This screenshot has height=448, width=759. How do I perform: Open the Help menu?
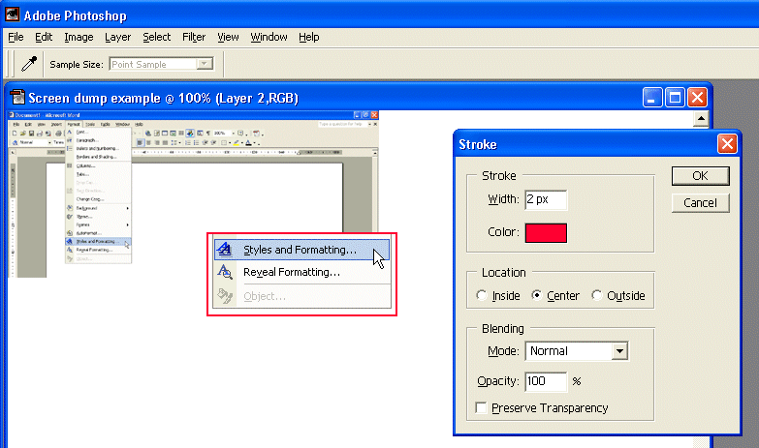pos(309,37)
